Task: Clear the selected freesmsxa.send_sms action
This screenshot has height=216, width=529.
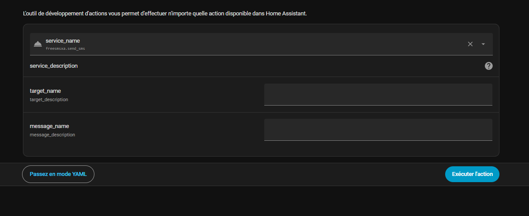Action: pyautogui.click(x=470, y=44)
